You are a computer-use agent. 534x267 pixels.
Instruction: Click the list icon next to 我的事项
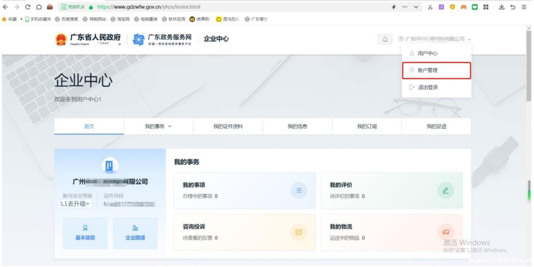coord(298,190)
